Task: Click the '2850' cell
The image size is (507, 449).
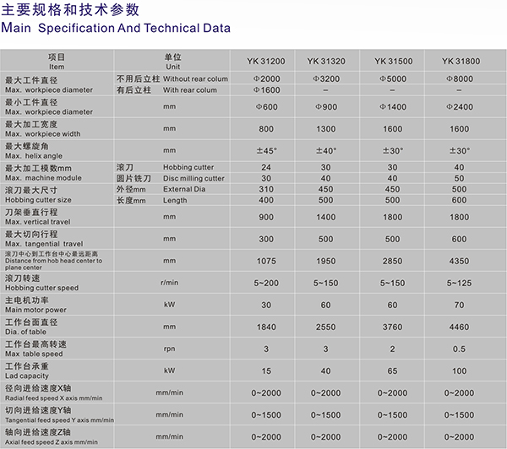Action: pyautogui.click(x=393, y=261)
